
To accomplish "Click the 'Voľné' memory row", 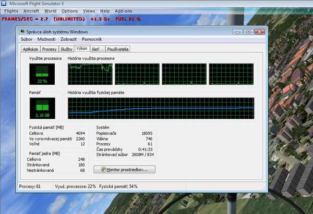I will pos(57,144).
